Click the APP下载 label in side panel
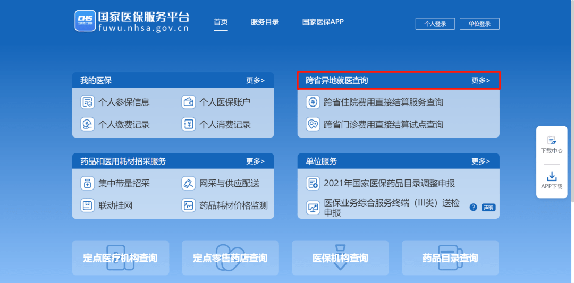The height and width of the screenshot is (283, 574). 552,186
